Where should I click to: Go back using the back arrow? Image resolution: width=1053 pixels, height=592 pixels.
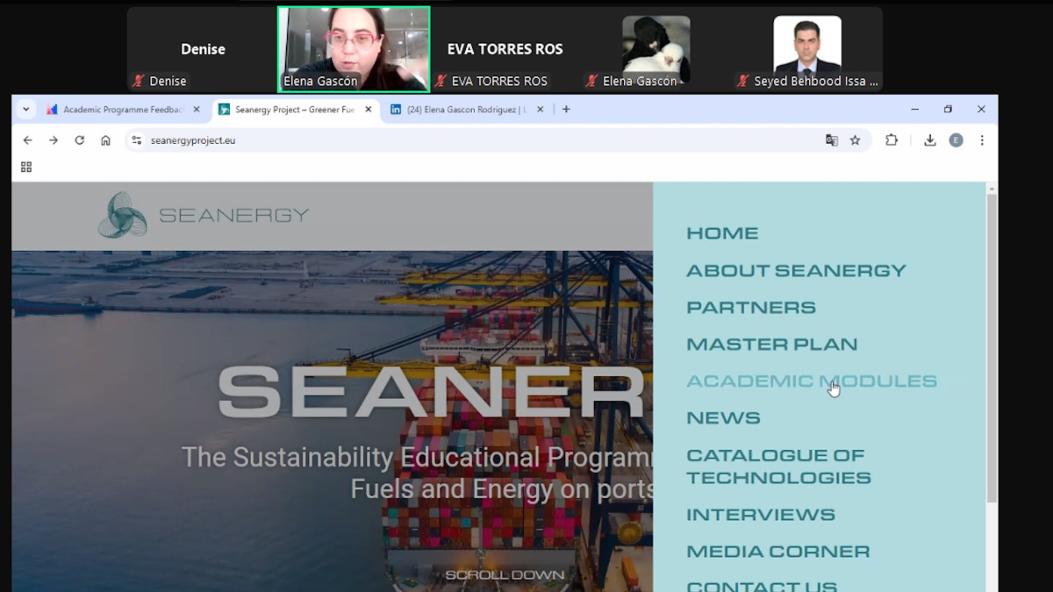[x=27, y=139]
